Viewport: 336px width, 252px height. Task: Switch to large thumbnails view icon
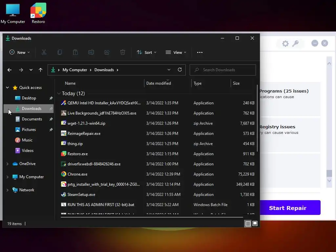pos(255,224)
